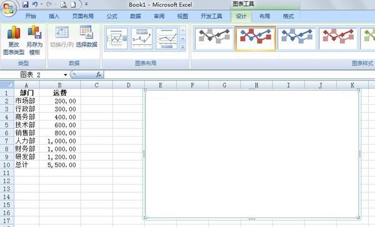Switch to the 插入 (Insert) ribbon tab

click(x=54, y=16)
